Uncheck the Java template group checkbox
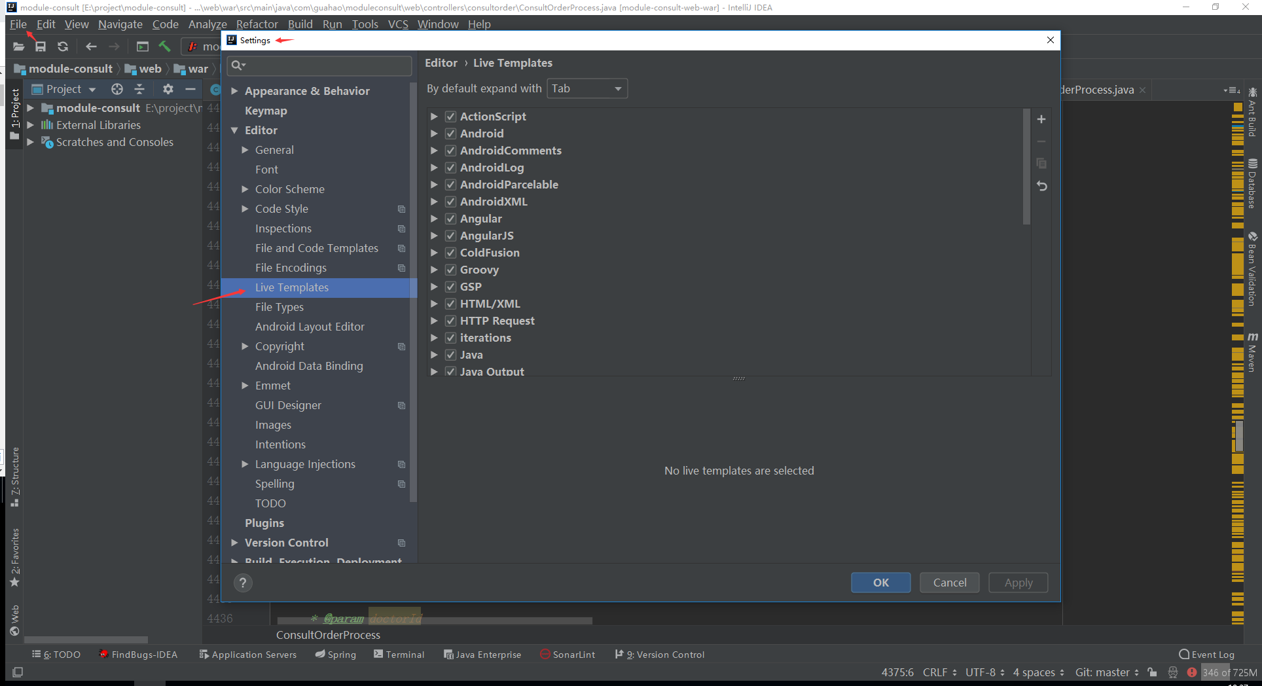 pos(450,355)
